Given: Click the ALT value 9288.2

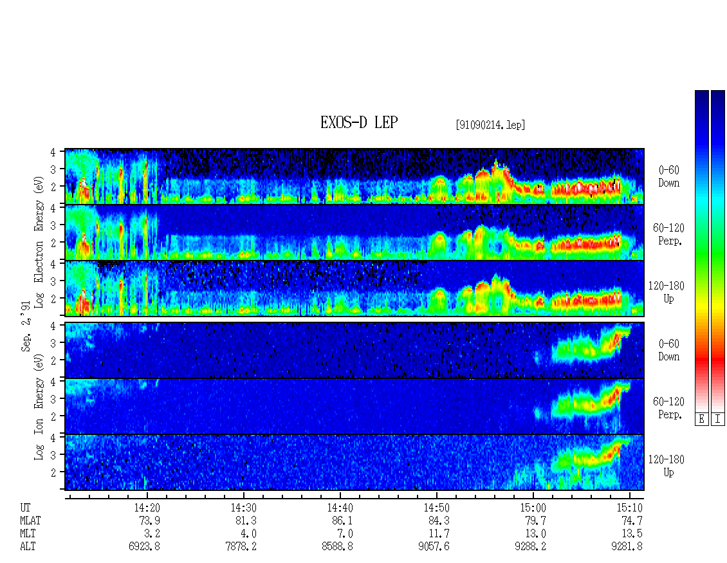Looking at the screenshot, I should click(530, 547).
